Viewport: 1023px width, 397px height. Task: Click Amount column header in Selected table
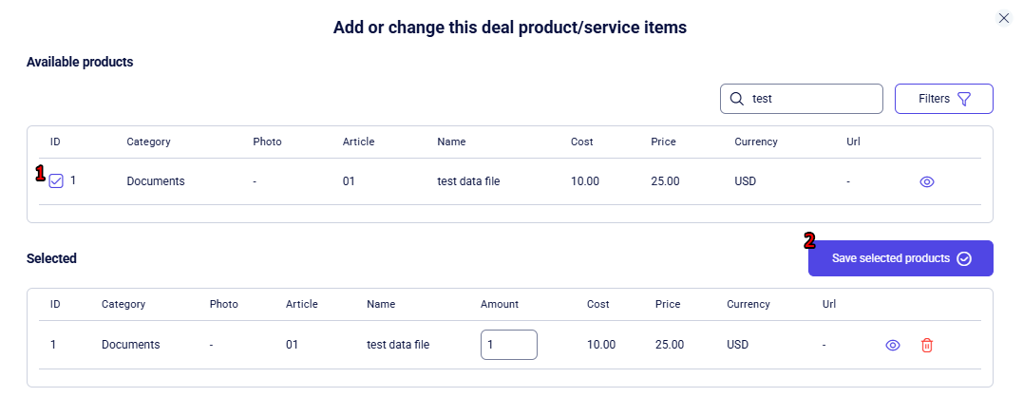pyautogui.click(x=500, y=305)
